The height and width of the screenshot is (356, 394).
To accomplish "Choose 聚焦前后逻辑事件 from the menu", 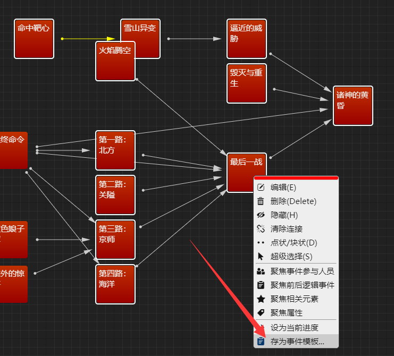I will pos(302,285).
